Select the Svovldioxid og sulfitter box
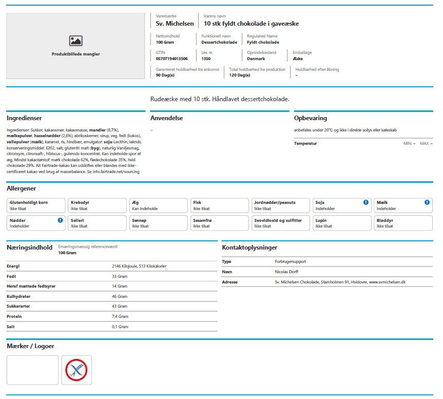Viewport: 443px width, 399px height. pos(281,223)
